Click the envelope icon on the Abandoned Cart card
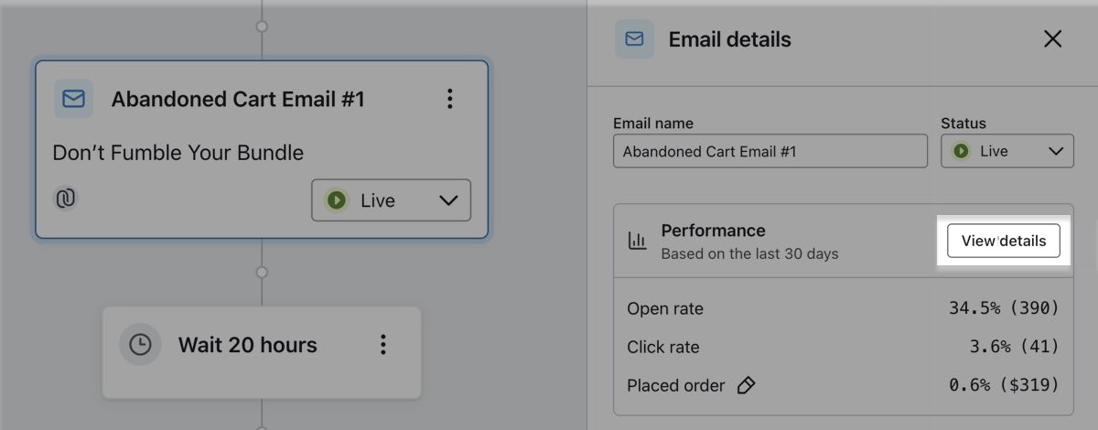This screenshot has width=1098, height=430. point(73,99)
